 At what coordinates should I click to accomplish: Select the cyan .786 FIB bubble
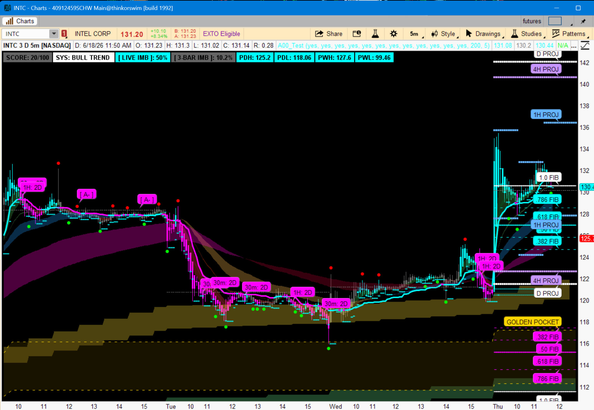point(547,200)
